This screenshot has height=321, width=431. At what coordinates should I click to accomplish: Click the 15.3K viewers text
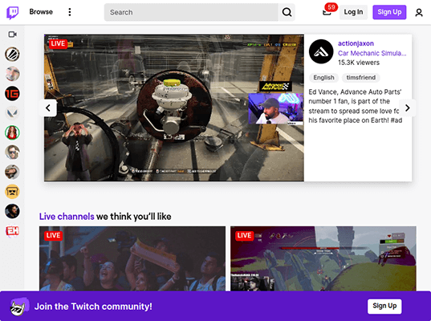click(359, 63)
